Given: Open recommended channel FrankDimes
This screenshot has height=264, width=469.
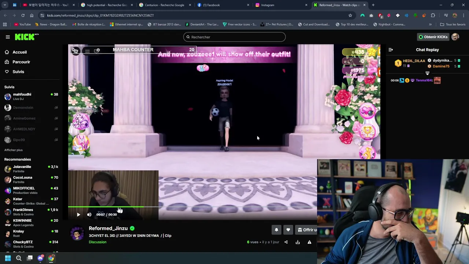Looking at the screenshot, I should [31, 212].
